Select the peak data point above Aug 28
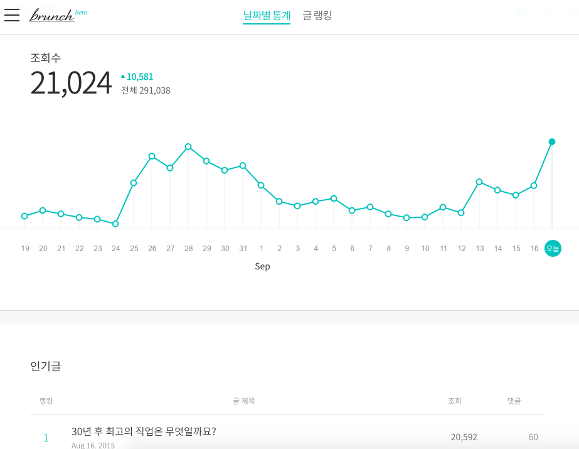 (x=188, y=147)
